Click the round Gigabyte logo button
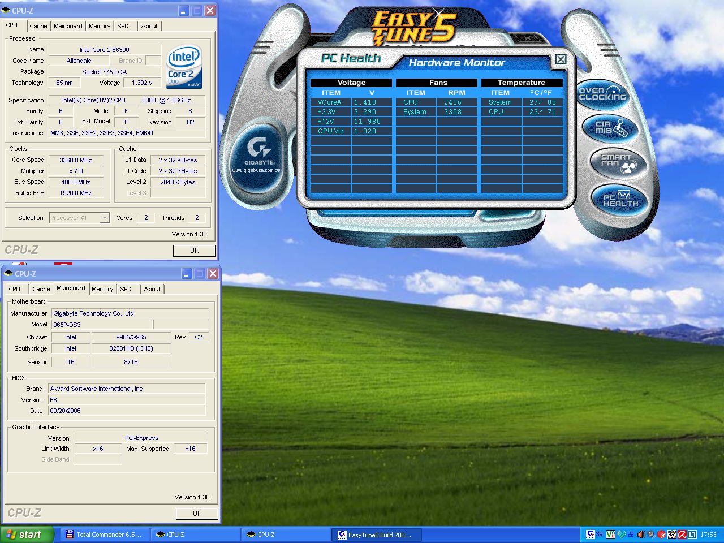 tap(258, 155)
